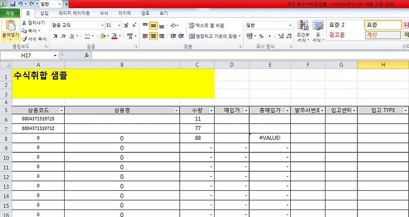Open filter dropdown for 매입가 column
Viewport: 409px width, 217px height.
point(246,111)
